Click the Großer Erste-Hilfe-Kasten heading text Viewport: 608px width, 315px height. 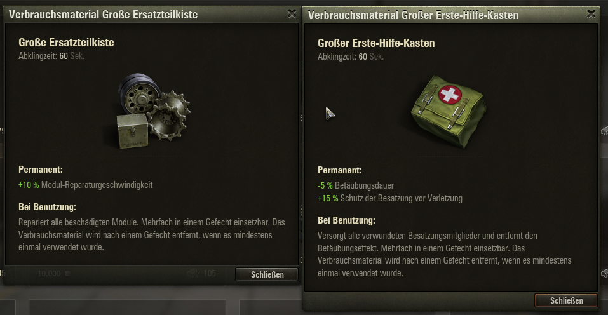coord(376,43)
